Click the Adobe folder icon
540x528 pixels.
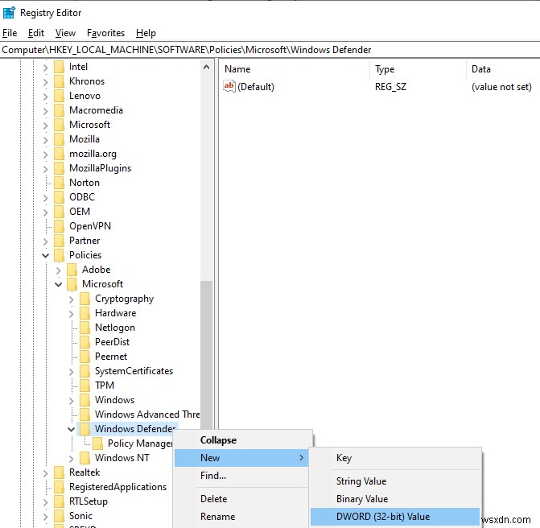point(72,270)
